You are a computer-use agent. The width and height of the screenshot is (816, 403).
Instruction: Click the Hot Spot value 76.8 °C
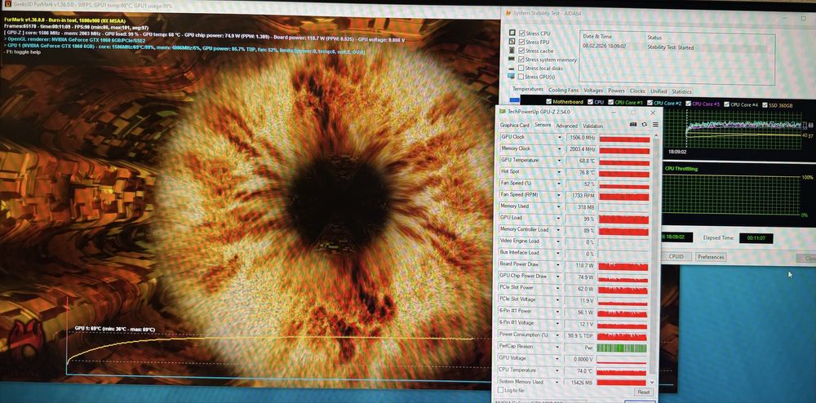click(581, 172)
